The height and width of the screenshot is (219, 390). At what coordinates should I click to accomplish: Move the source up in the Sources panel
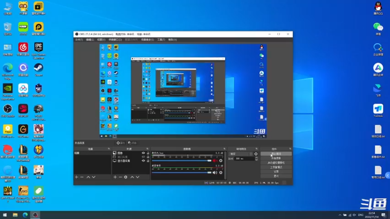(x=132, y=177)
